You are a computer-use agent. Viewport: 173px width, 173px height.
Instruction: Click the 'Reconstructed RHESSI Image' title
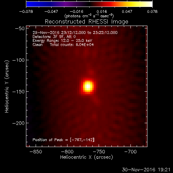click(x=86, y=21)
